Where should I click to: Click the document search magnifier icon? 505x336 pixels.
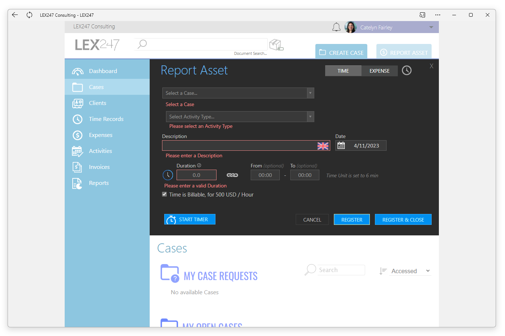pos(142,44)
